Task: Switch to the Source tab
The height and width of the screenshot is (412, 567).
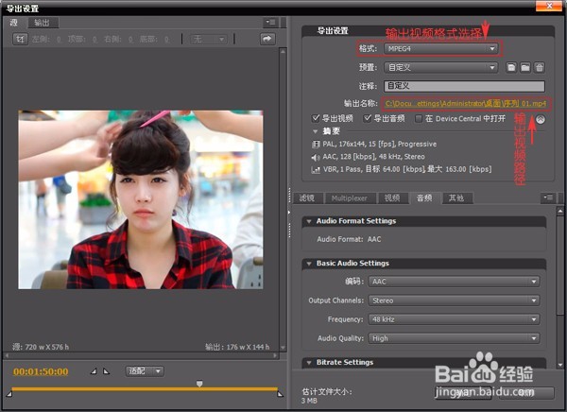Action: (14, 23)
